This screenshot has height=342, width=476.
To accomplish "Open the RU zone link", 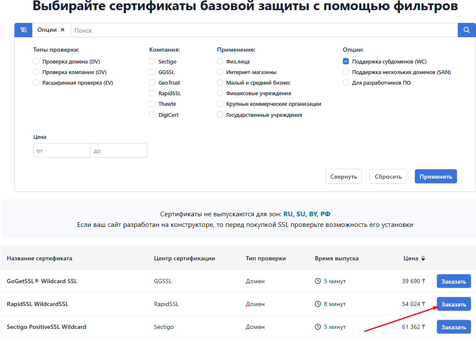I will pyautogui.click(x=288, y=214).
